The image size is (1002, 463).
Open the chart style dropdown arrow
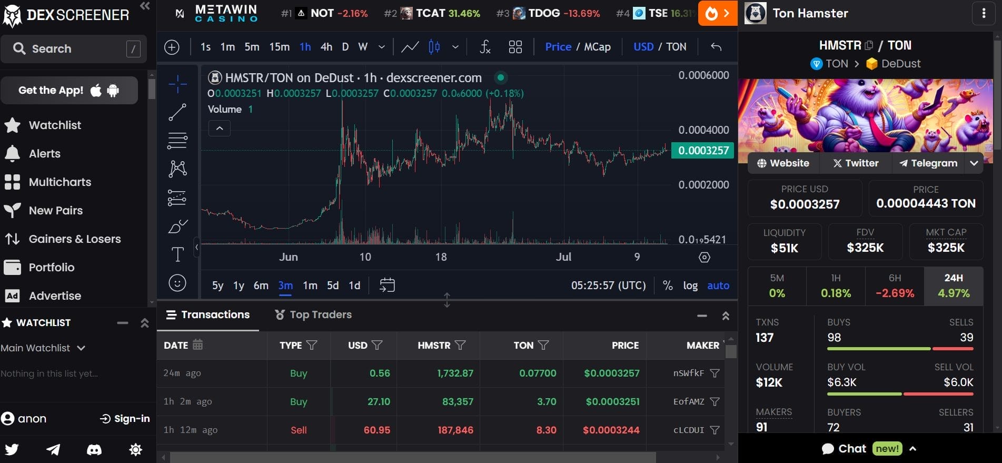pyautogui.click(x=455, y=47)
